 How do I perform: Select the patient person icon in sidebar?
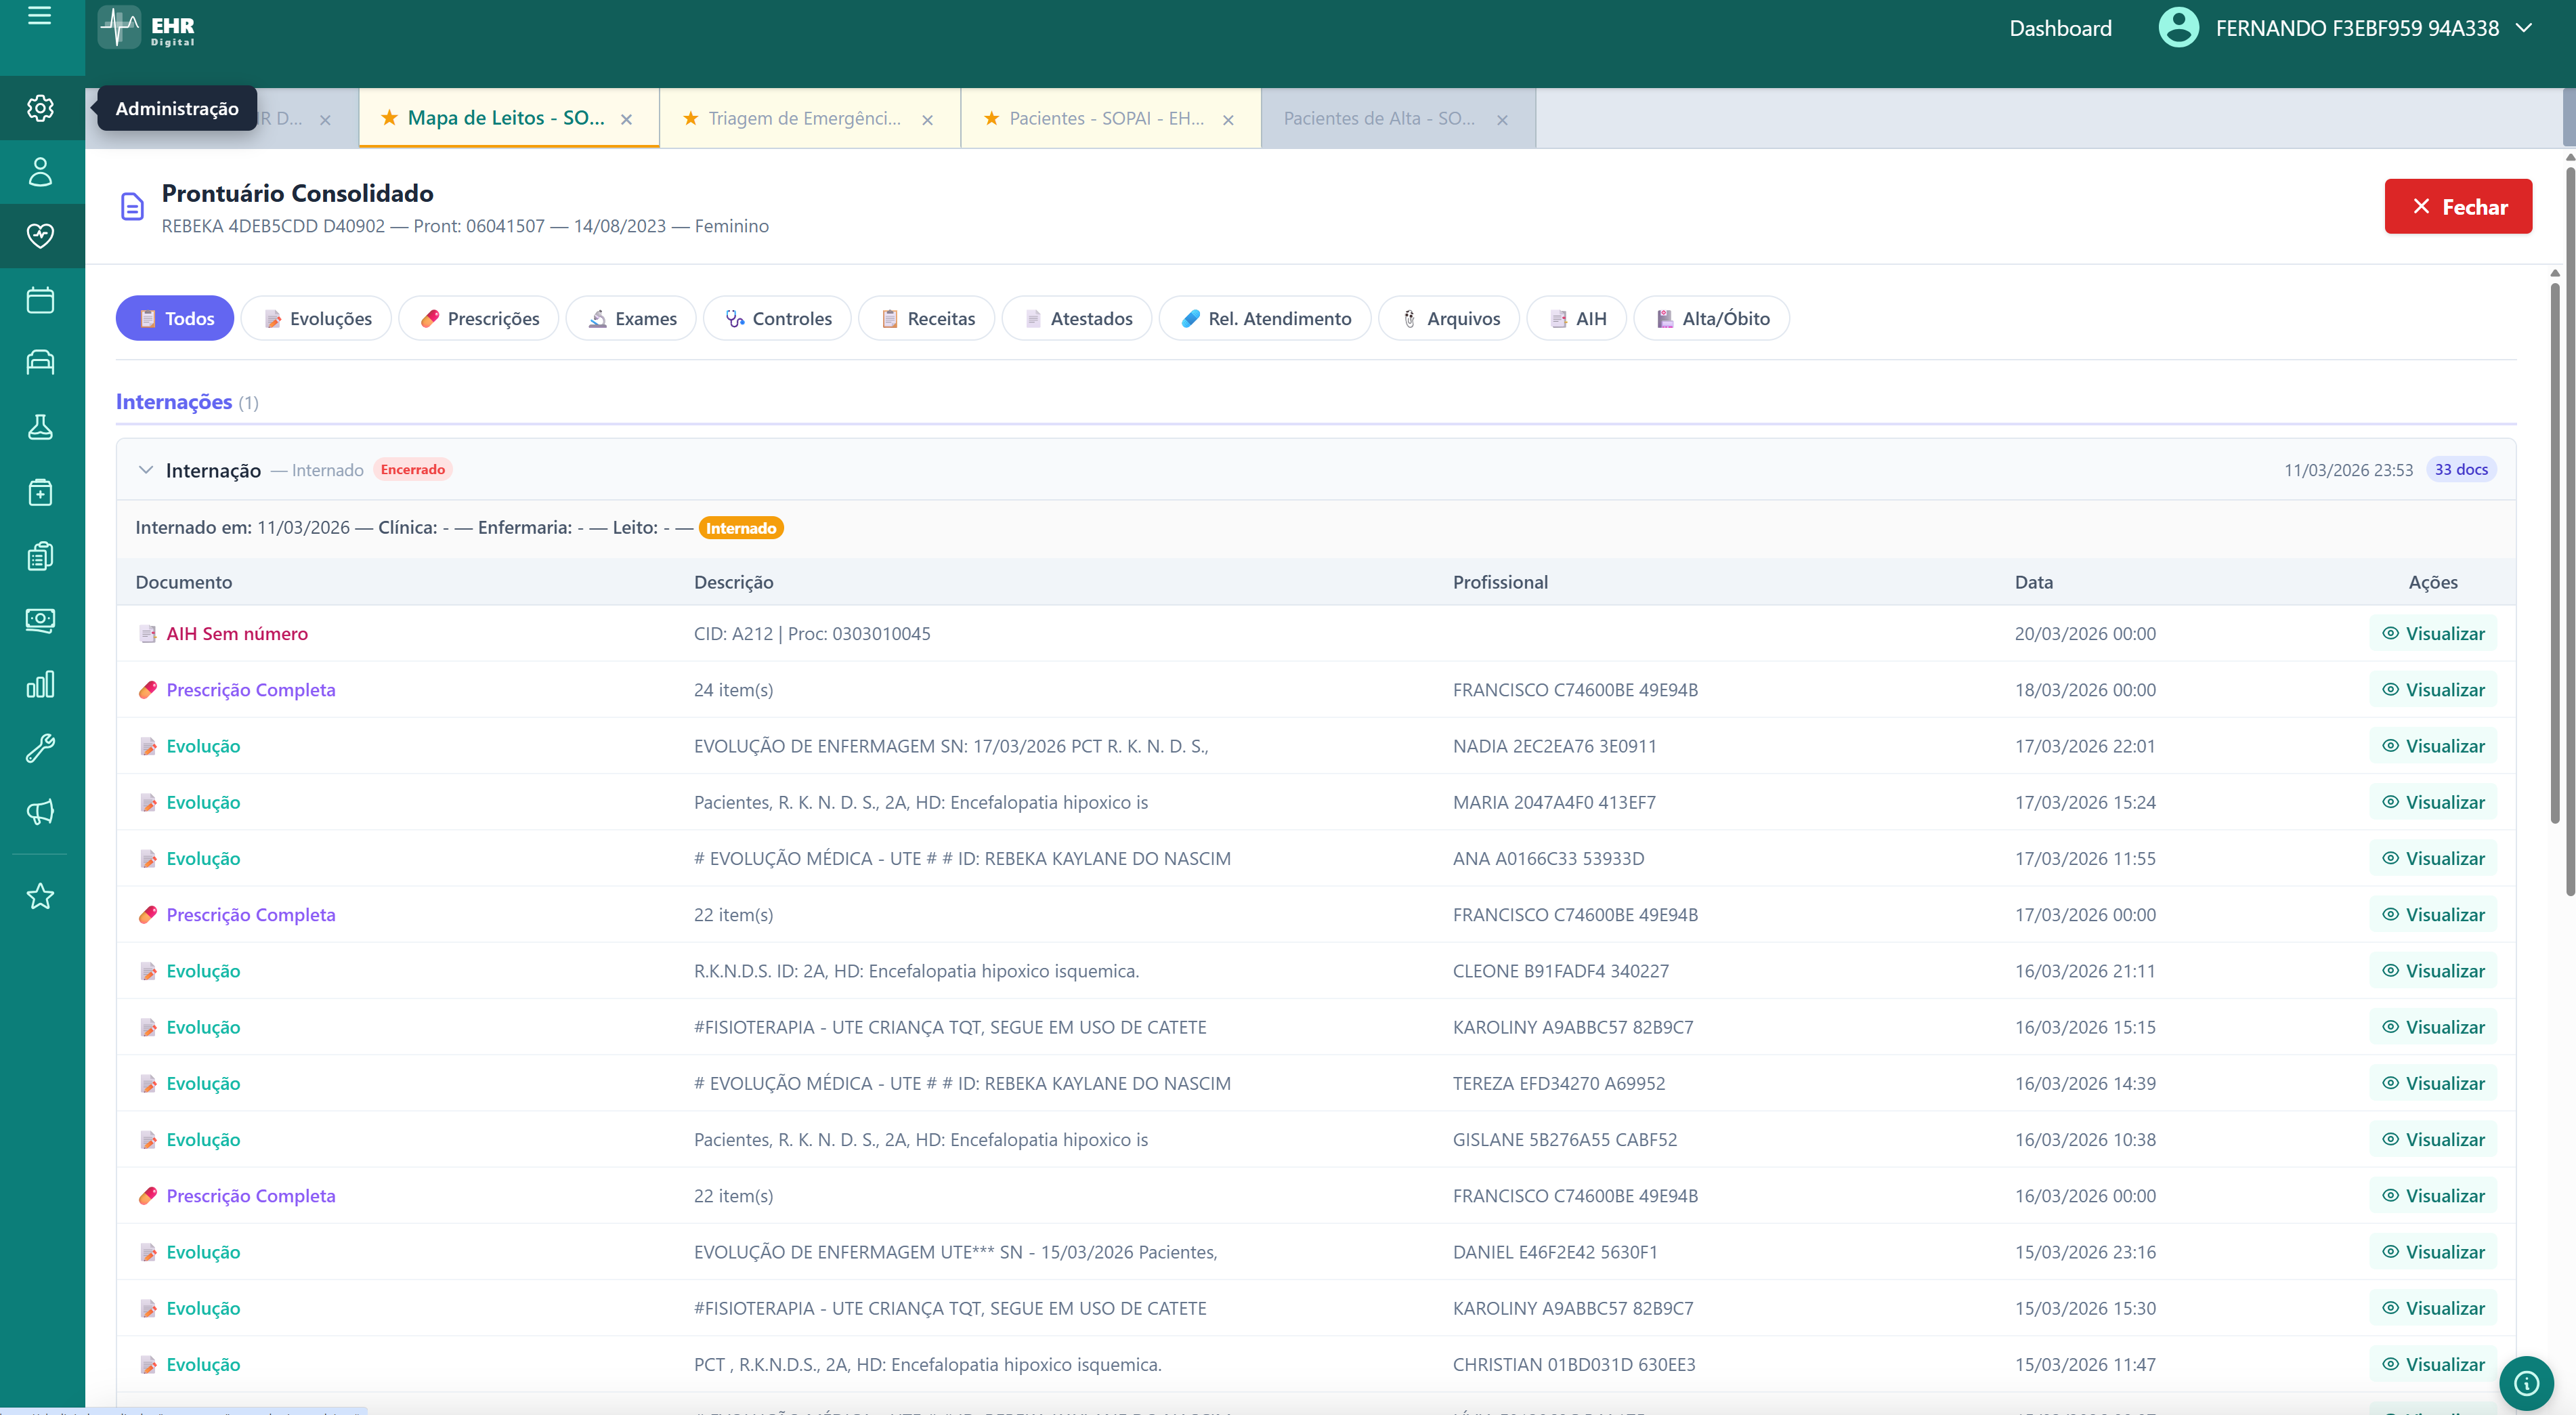pyautogui.click(x=40, y=172)
